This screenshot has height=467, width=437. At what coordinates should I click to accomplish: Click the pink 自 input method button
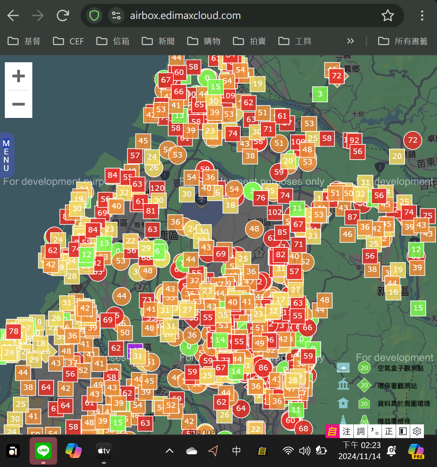coord(332,431)
